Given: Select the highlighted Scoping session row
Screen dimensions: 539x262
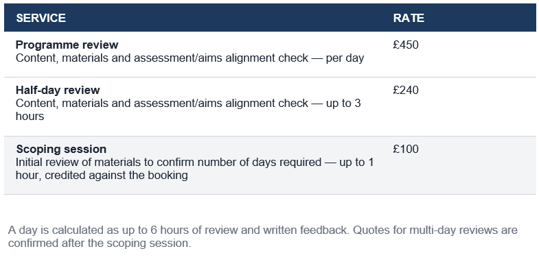Looking at the screenshot, I should tap(270, 165).
